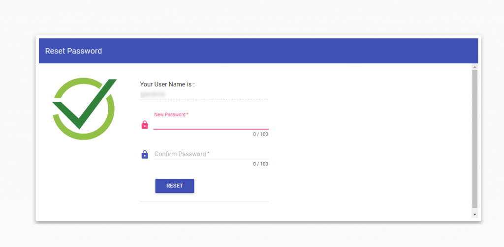Click the dotted underline below the username
The width and height of the screenshot is (504, 247).
pos(204,100)
